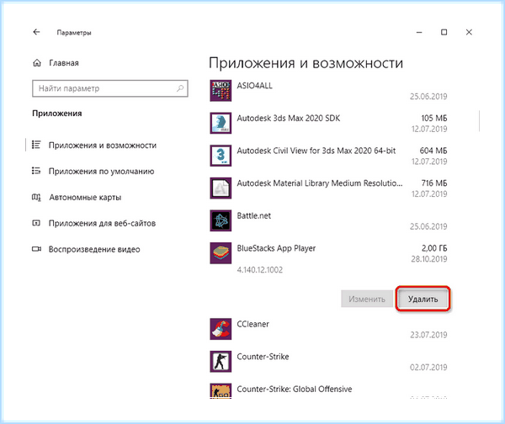Maximize the Параметры window
This screenshot has width=505, height=424.
point(444,32)
